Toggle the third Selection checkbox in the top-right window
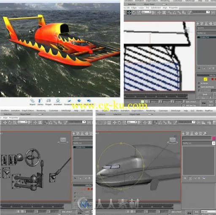Screen dimensions: 216x215 [199, 91]
